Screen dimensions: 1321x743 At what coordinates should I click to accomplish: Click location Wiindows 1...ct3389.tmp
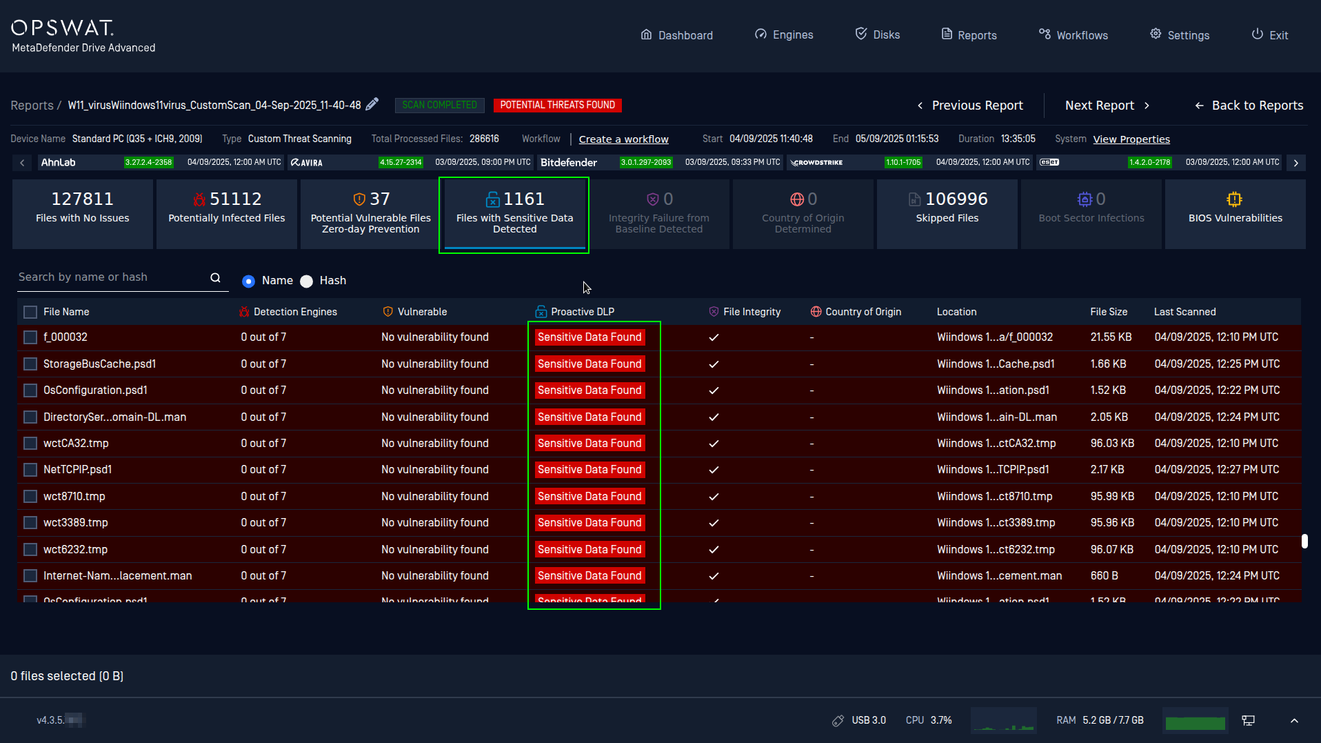[x=996, y=523]
